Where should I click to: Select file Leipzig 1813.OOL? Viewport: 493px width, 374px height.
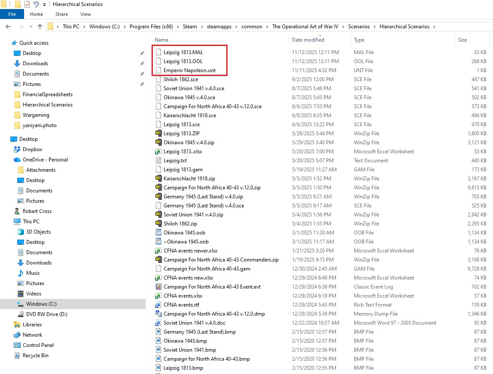183,61
